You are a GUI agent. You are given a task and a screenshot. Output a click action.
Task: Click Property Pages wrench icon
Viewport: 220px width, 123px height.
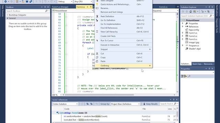[x=189, y=76]
